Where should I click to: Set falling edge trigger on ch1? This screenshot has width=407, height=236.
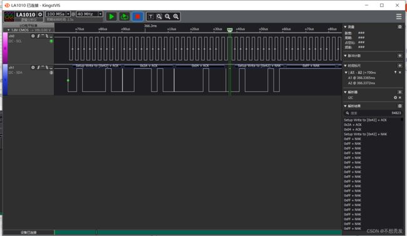[47, 68]
